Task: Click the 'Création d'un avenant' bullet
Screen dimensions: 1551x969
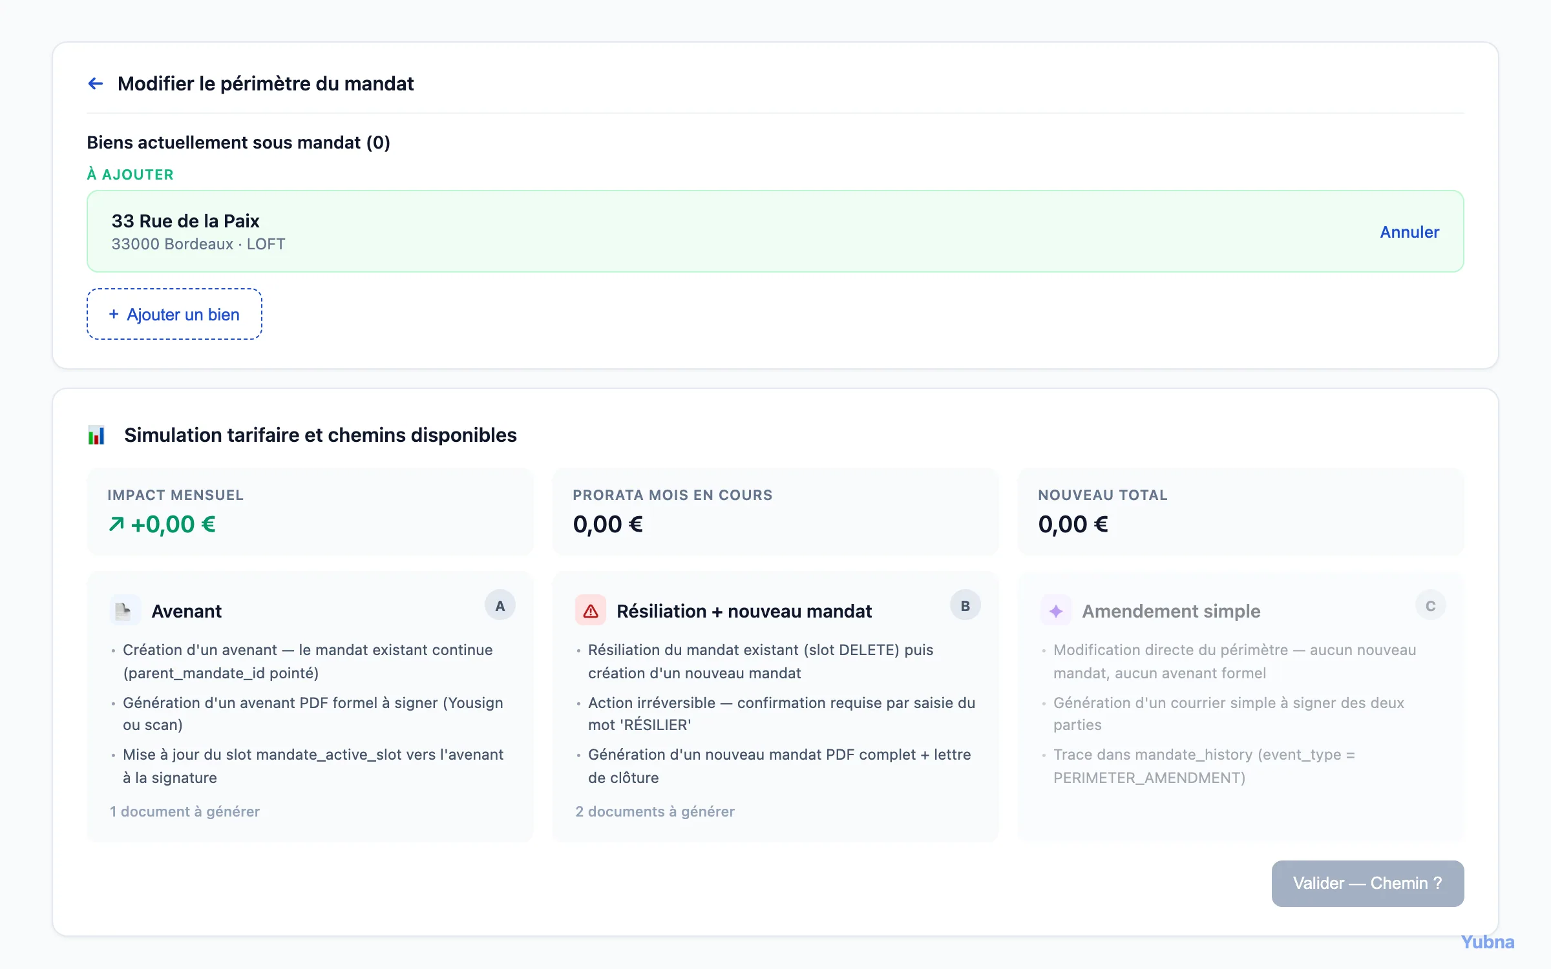Action: coord(308,662)
